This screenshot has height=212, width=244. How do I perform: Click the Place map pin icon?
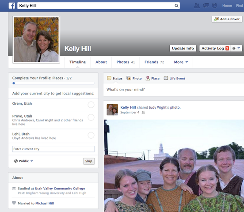point(148,78)
